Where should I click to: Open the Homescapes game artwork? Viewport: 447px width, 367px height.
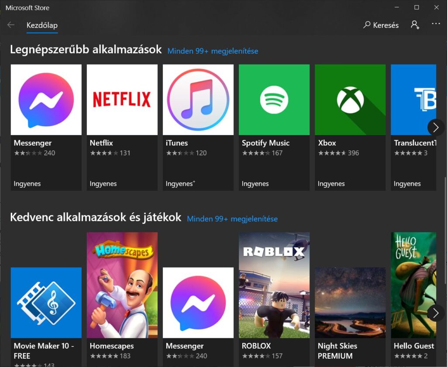click(122, 285)
